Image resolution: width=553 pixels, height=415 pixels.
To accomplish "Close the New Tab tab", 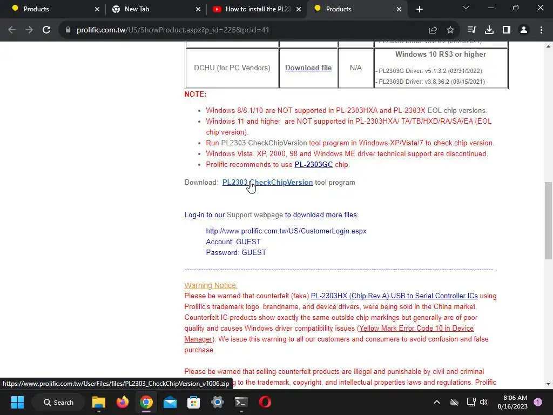I will point(198,9).
